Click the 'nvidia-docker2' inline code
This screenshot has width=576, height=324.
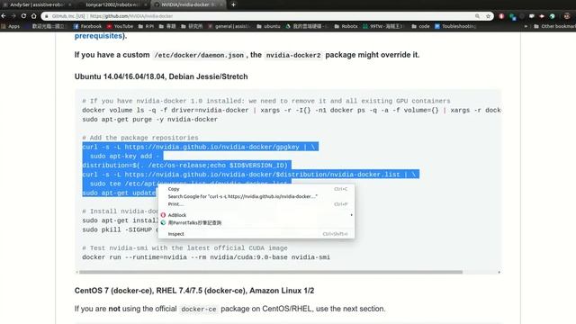293,55
